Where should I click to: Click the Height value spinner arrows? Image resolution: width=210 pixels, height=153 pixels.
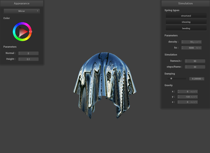[x=20, y=59]
